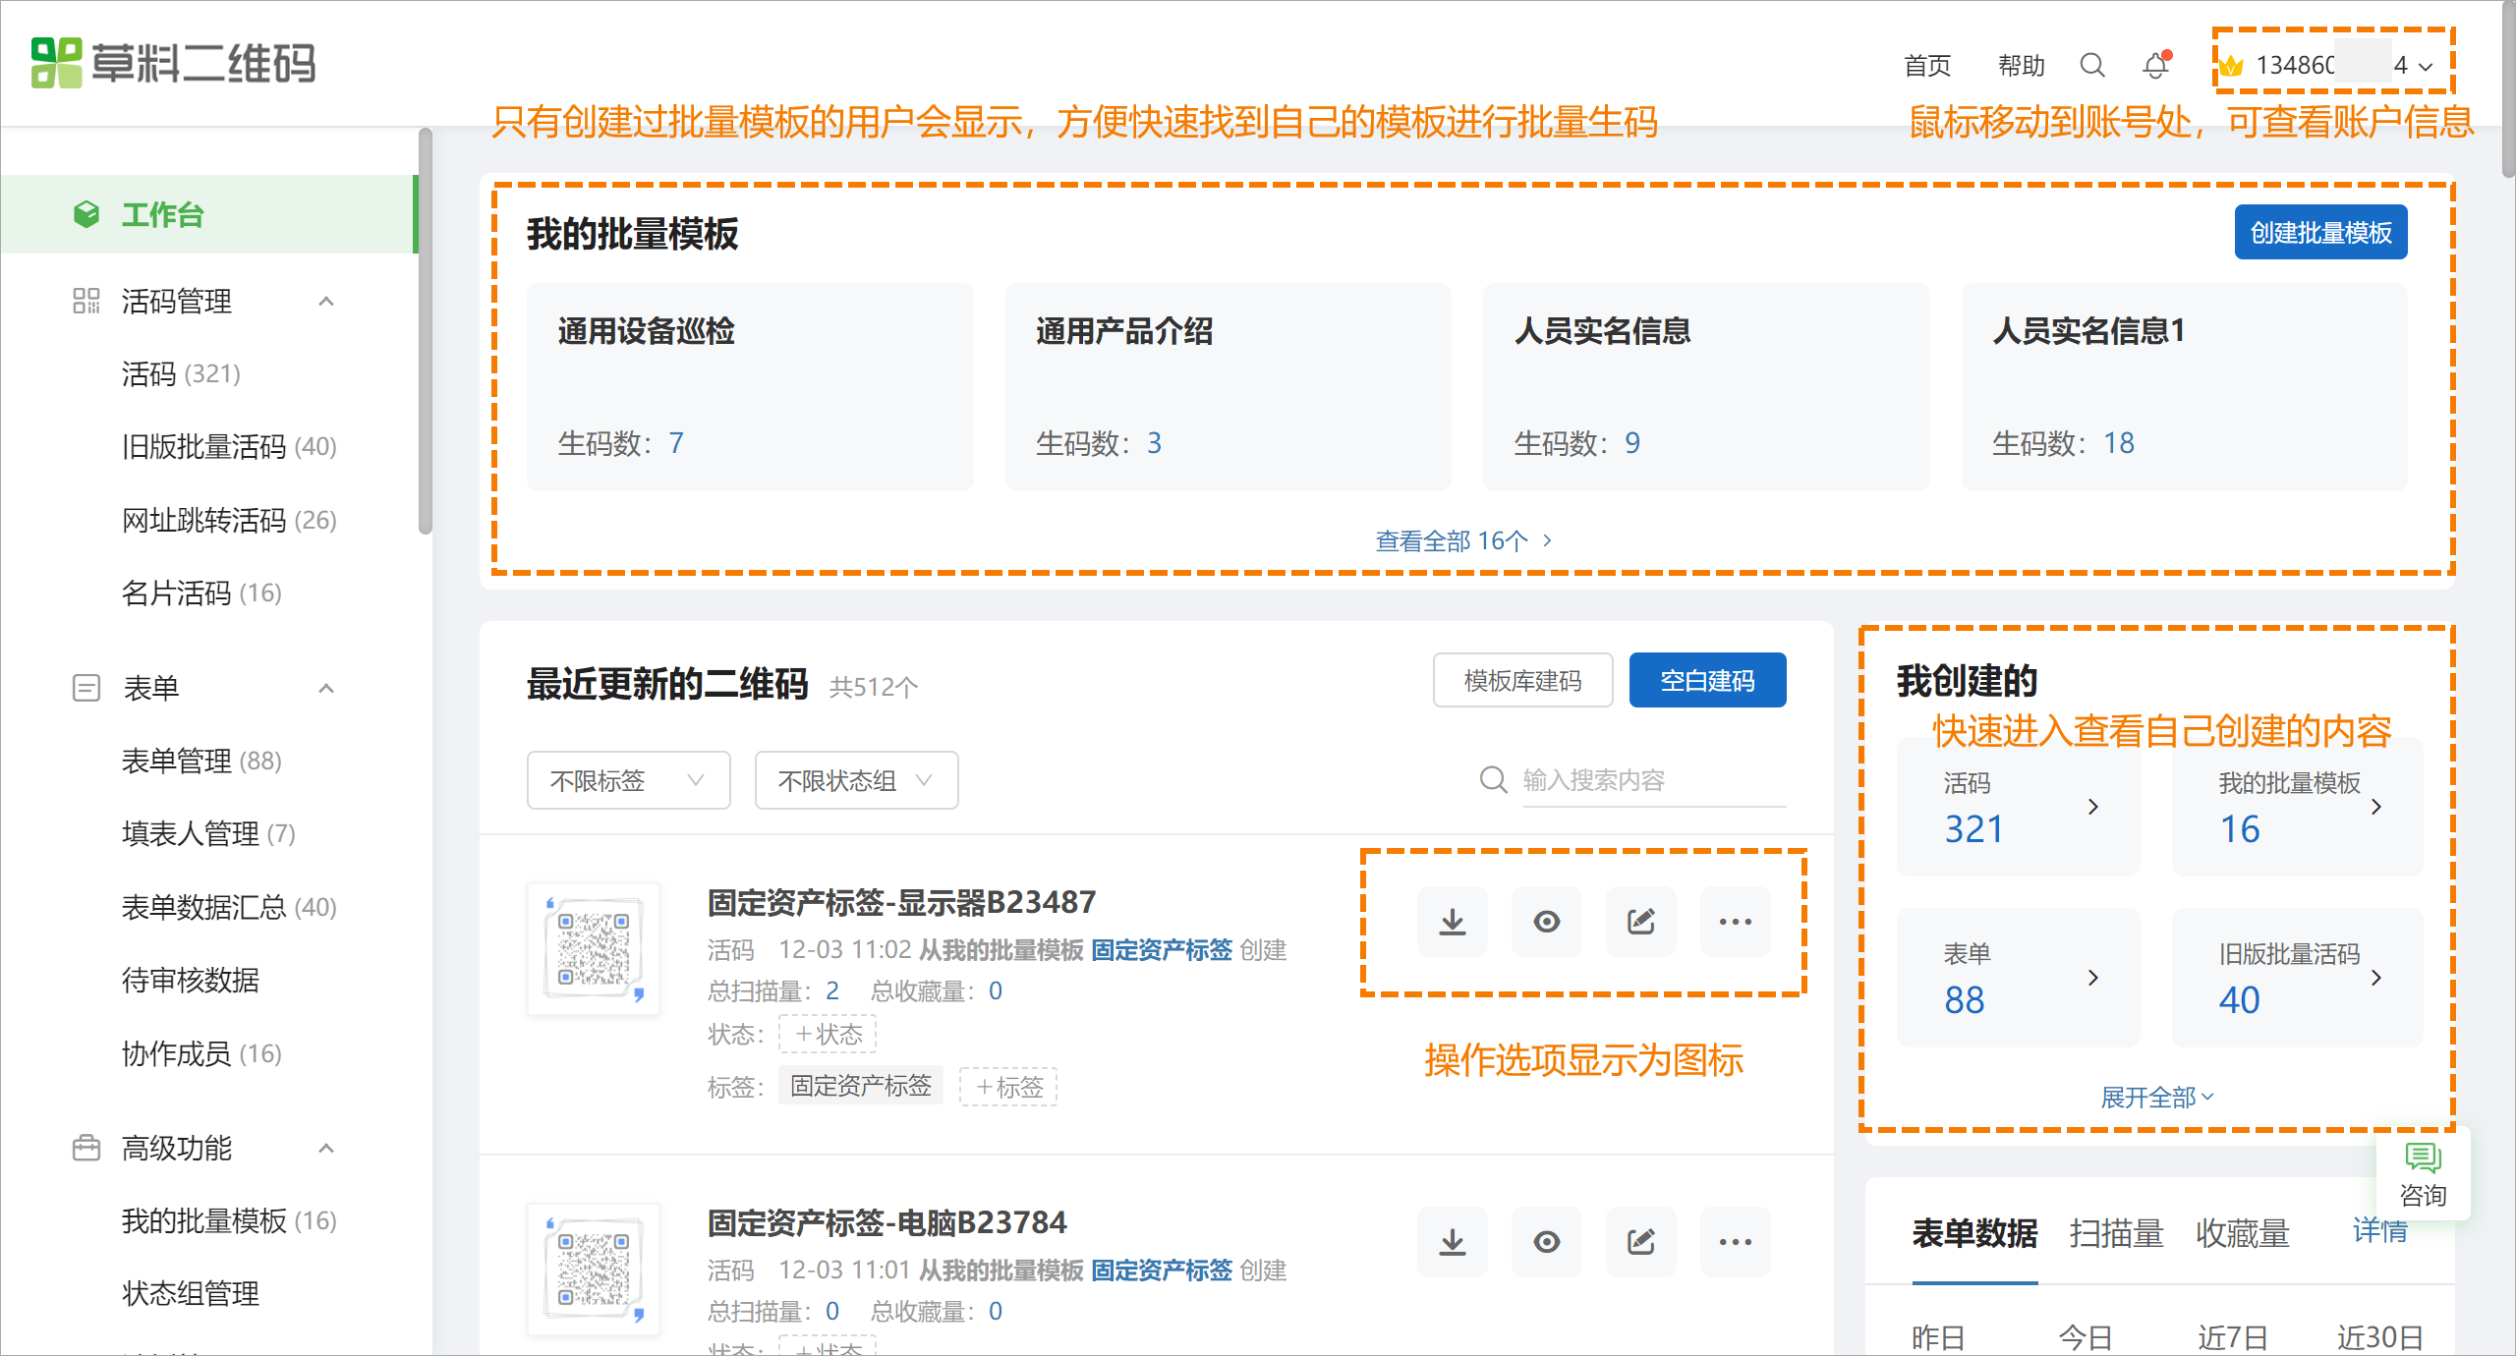Screen dimensions: 2516x1356
Task: Open 活码 (321) in the sidebar
Action: [x=182, y=374]
